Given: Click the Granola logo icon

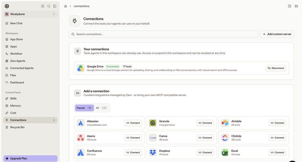Looking at the screenshot, I should (153, 123).
